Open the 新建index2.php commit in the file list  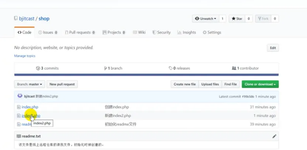point(118,116)
